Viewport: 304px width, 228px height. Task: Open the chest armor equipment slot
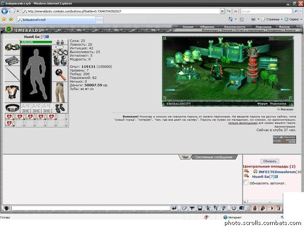click(x=12, y=92)
